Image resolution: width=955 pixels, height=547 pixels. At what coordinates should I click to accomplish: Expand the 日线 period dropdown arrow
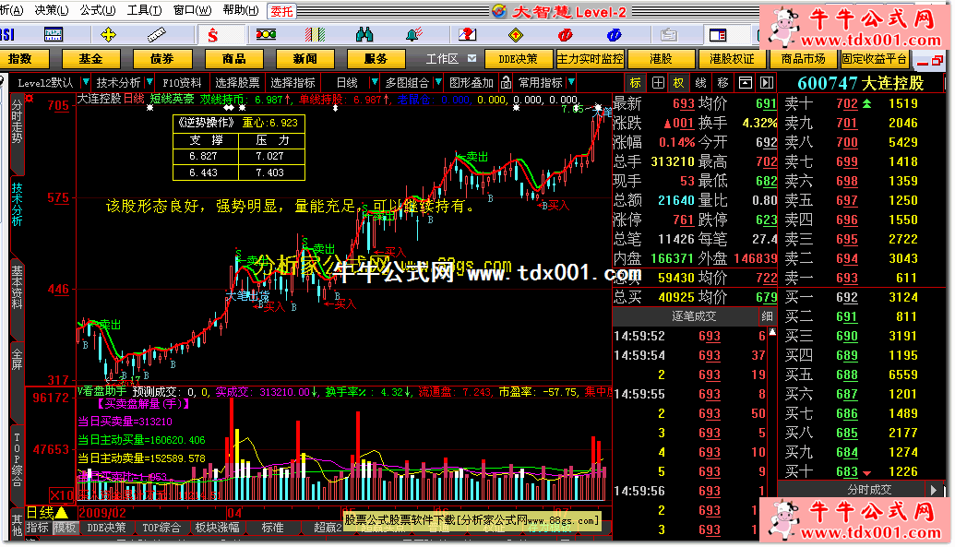(x=374, y=82)
